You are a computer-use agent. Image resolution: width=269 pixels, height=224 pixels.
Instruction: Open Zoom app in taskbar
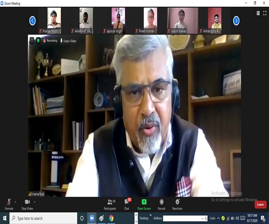point(92,218)
